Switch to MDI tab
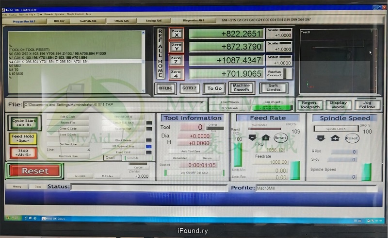The image size is (388, 238). coord(59,21)
